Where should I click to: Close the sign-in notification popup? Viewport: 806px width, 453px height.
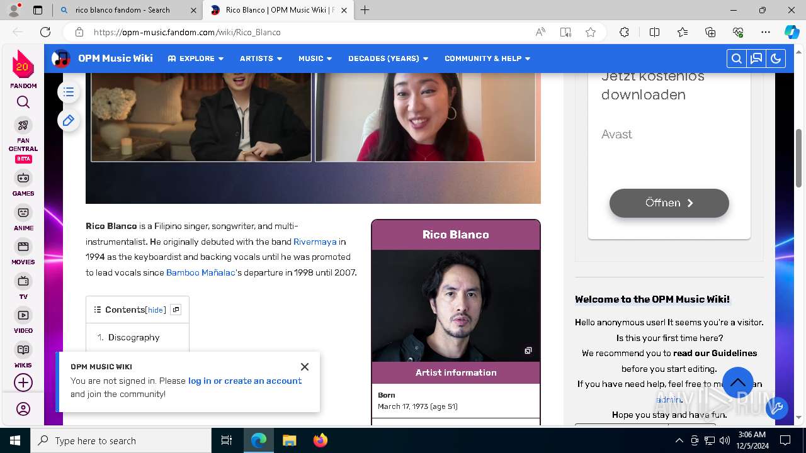coord(305,367)
